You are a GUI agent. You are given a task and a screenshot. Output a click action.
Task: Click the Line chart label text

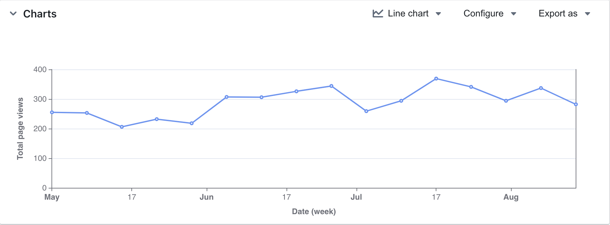pos(408,13)
